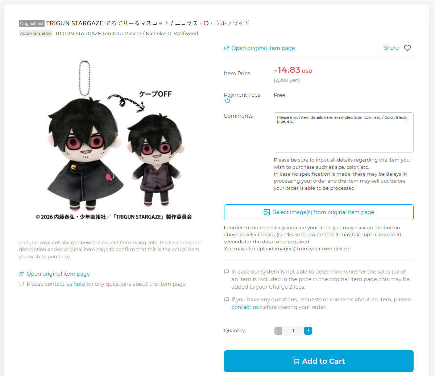Image resolution: width=435 pixels, height=376 pixels.
Task: Decrease quantity with the minus button
Action: tap(278, 330)
